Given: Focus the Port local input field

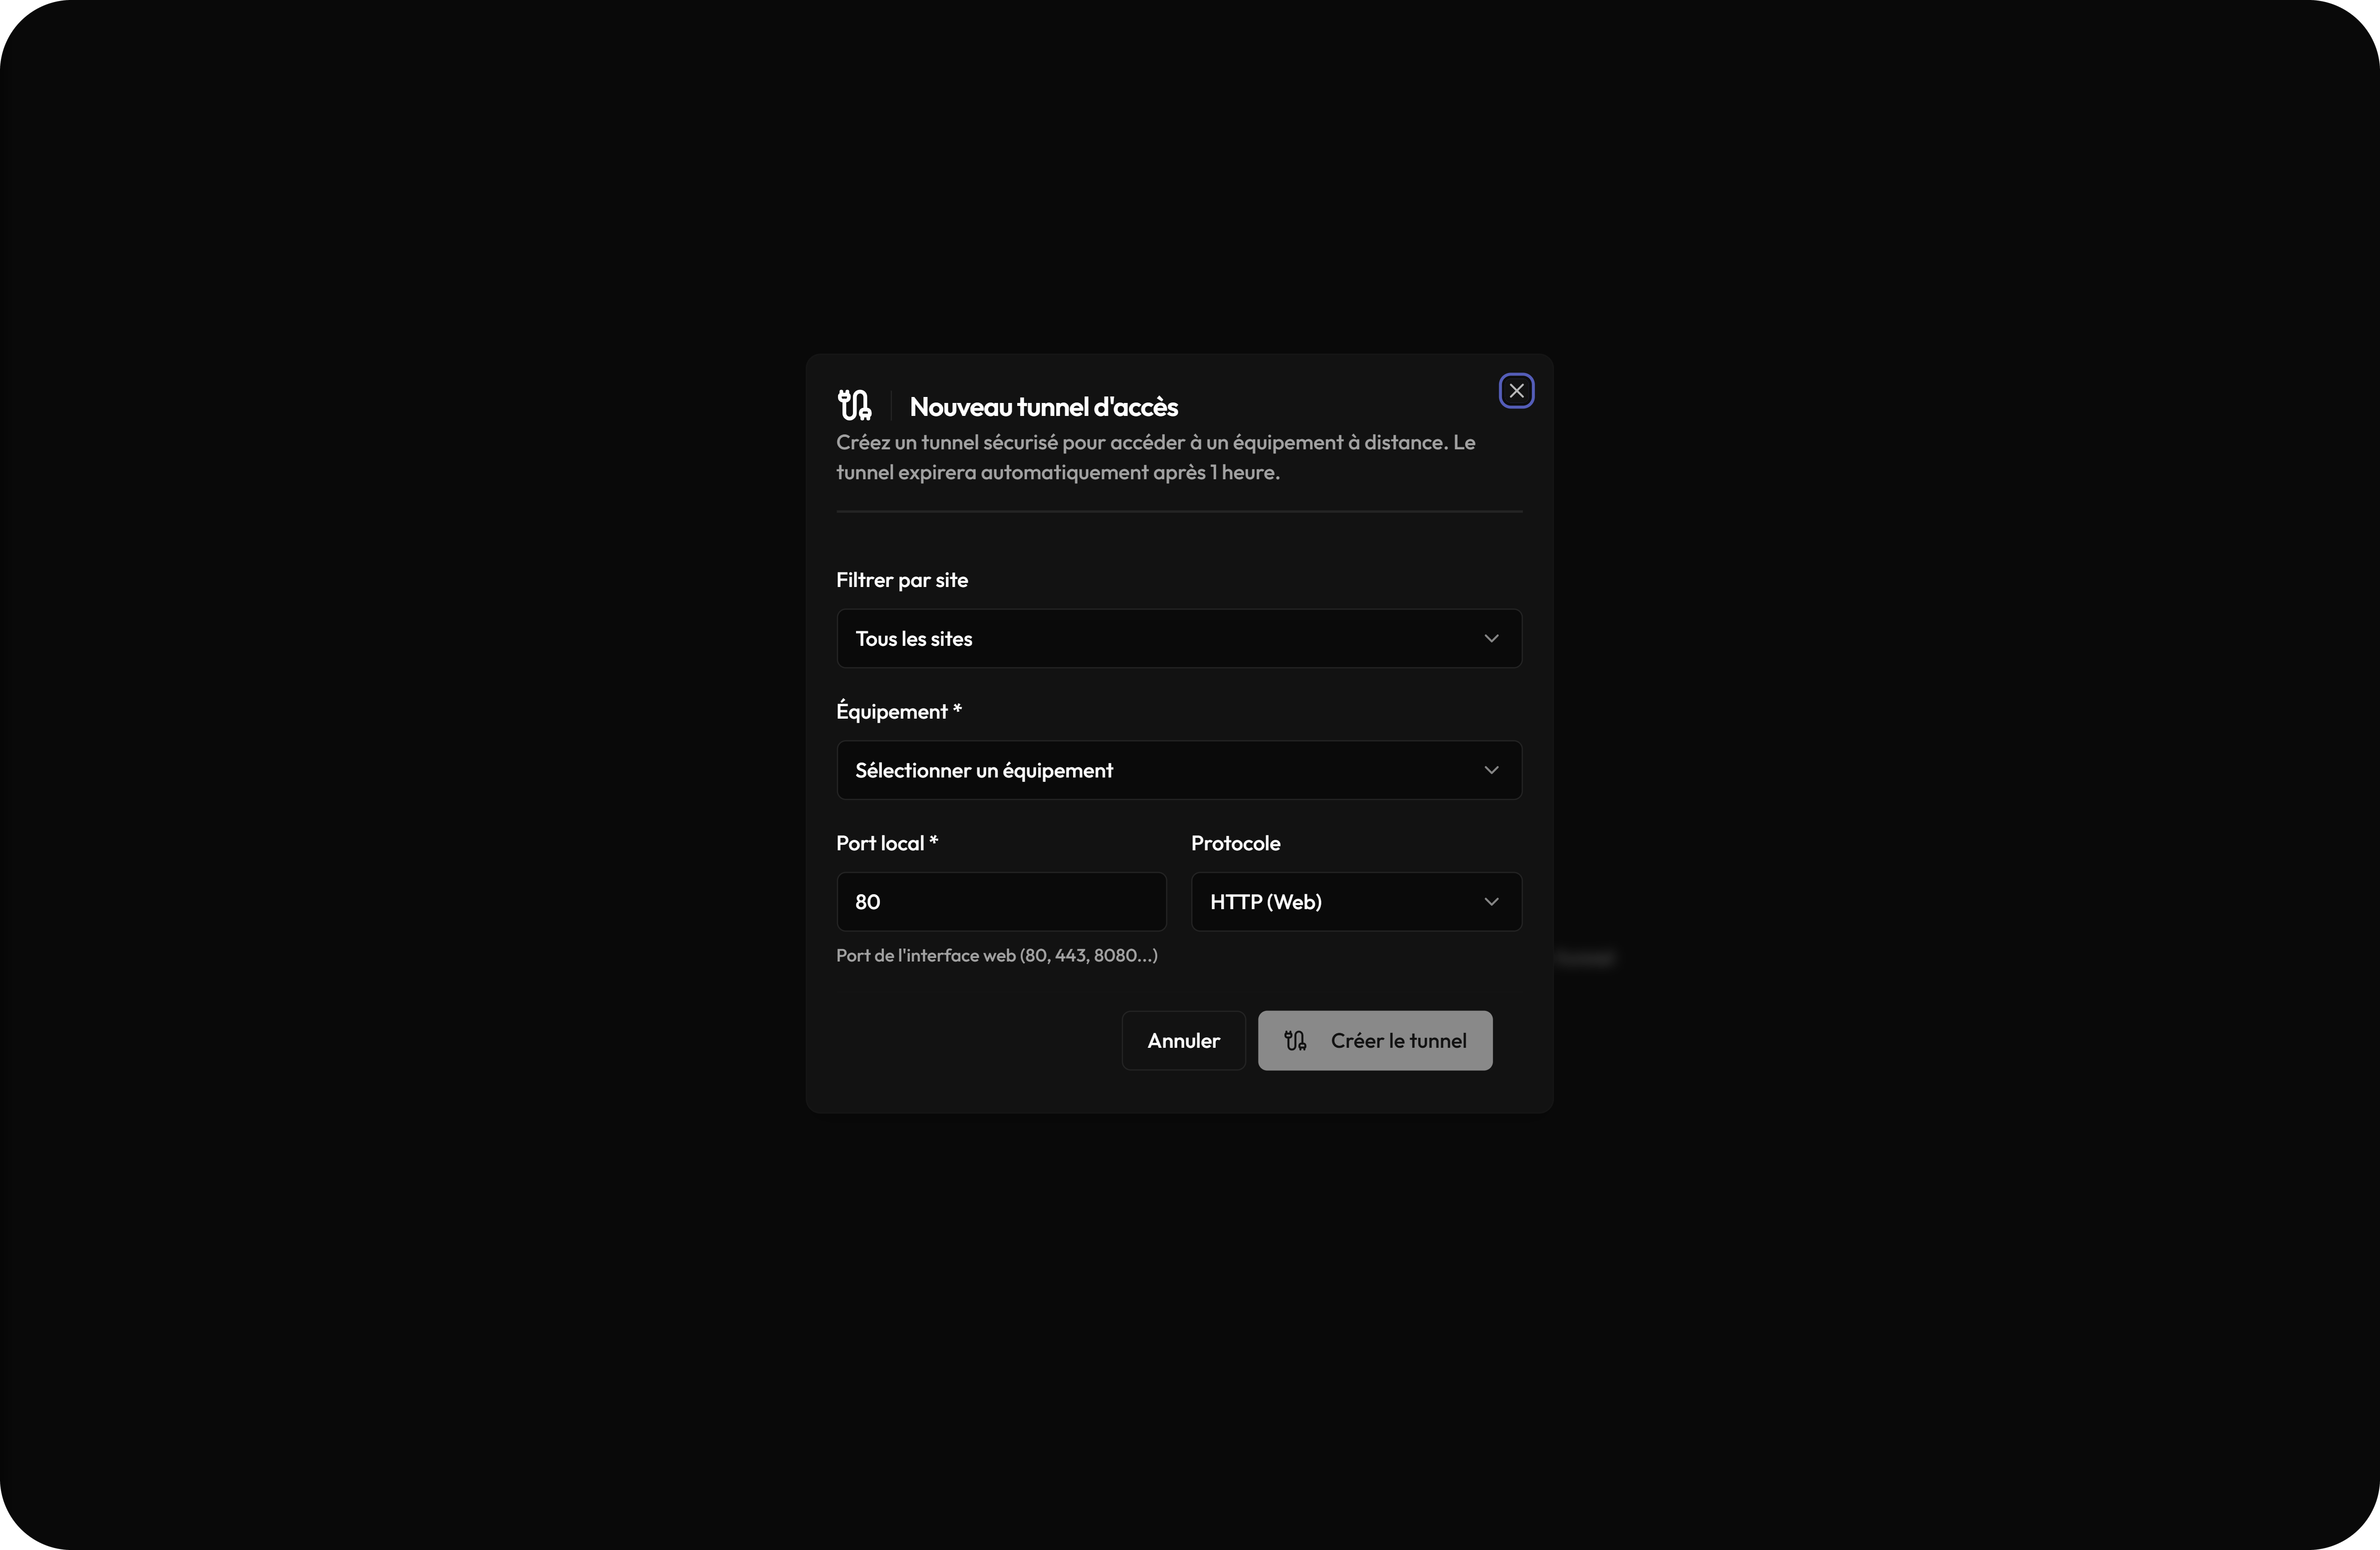Looking at the screenshot, I should pyautogui.click(x=1001, y=902).
